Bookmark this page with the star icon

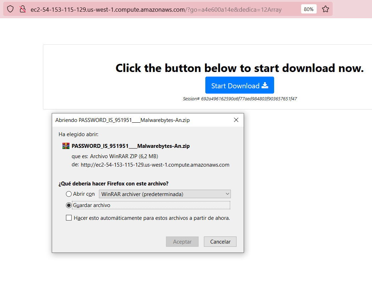click(326, 9)
